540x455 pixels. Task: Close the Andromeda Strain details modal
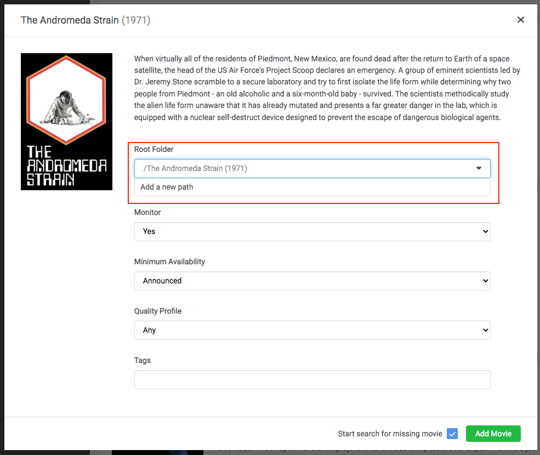pyautogui.click(x=520, y=20)
